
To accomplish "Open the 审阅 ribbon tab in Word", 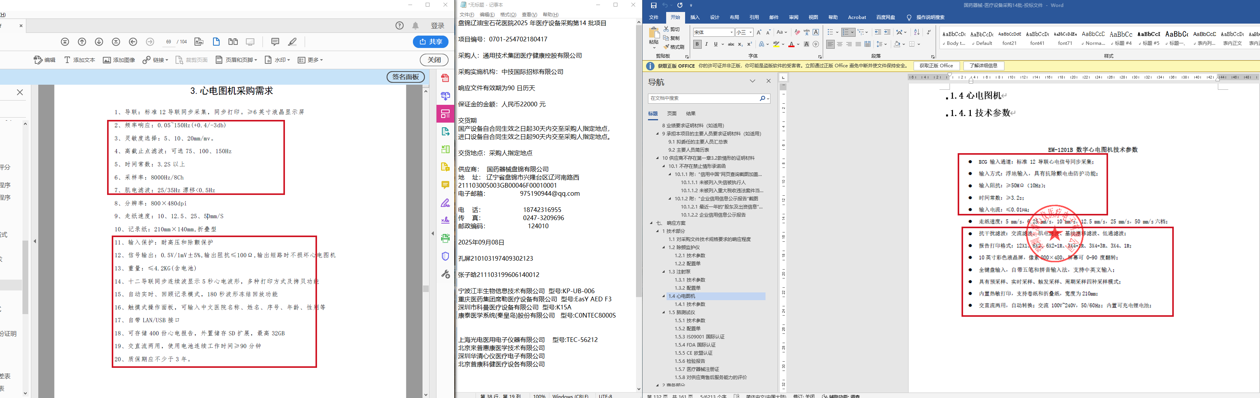I will [793, 18].
